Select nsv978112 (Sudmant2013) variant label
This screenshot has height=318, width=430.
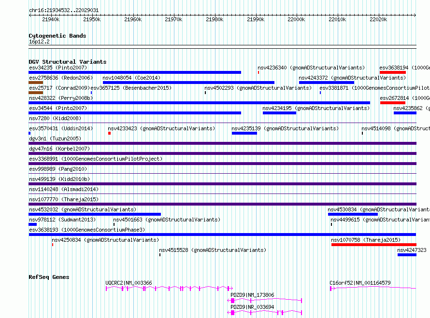coord(62,220)
